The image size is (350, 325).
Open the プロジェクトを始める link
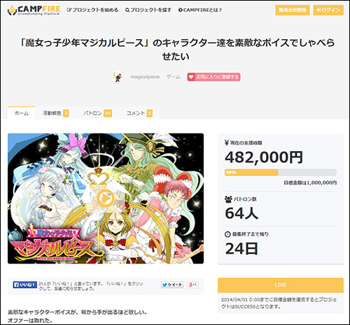tap(92, 10)
